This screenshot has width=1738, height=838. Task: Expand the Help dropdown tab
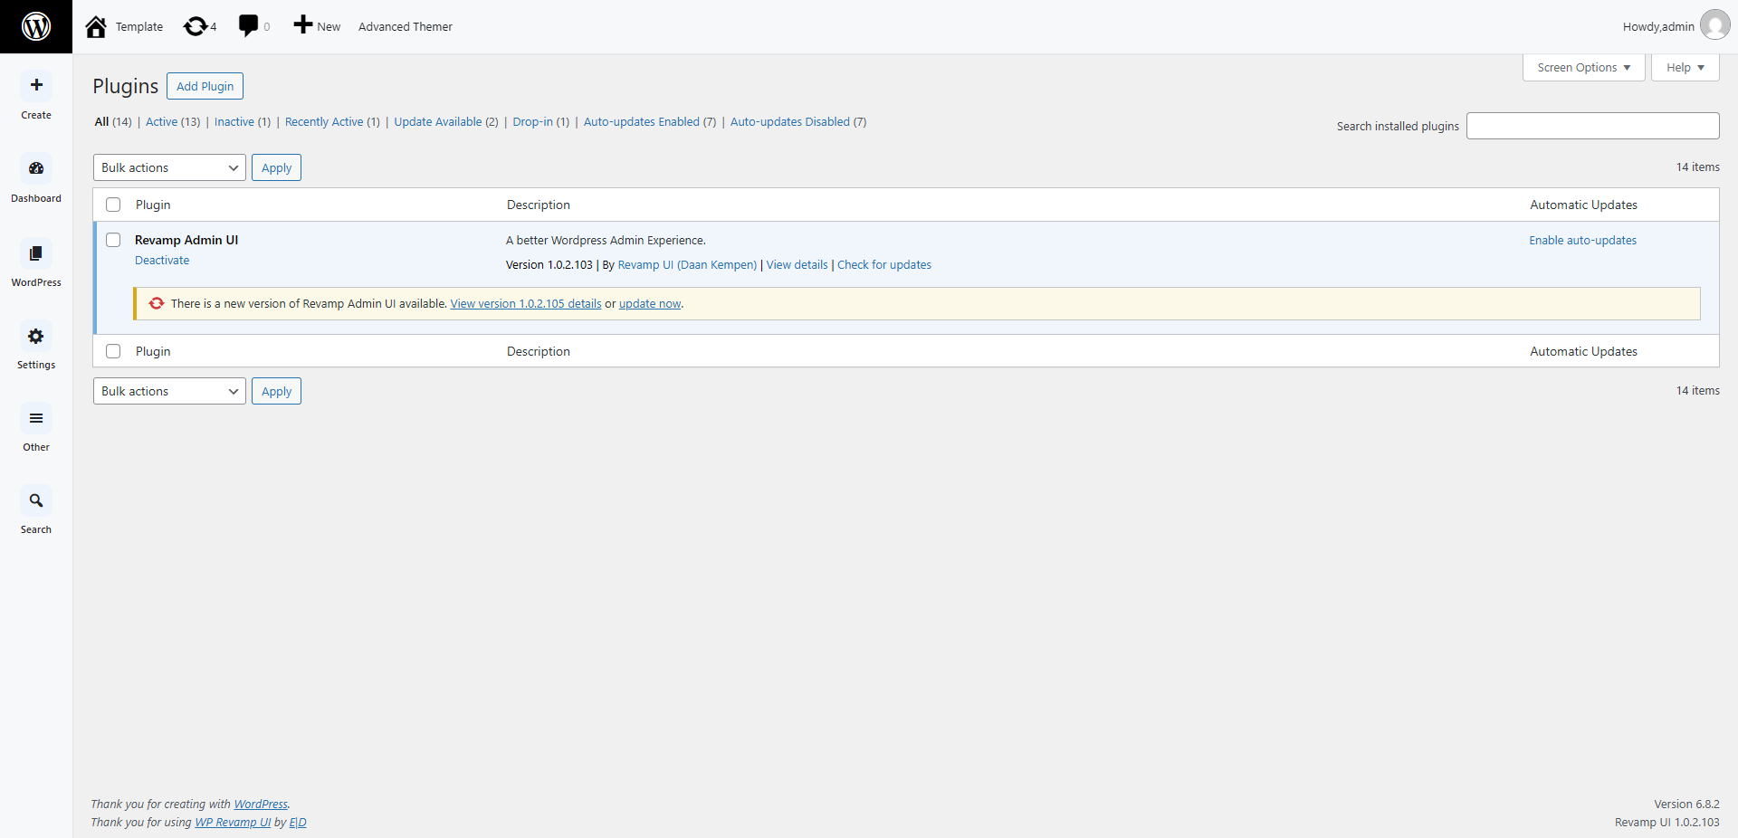pos(1685,68)
